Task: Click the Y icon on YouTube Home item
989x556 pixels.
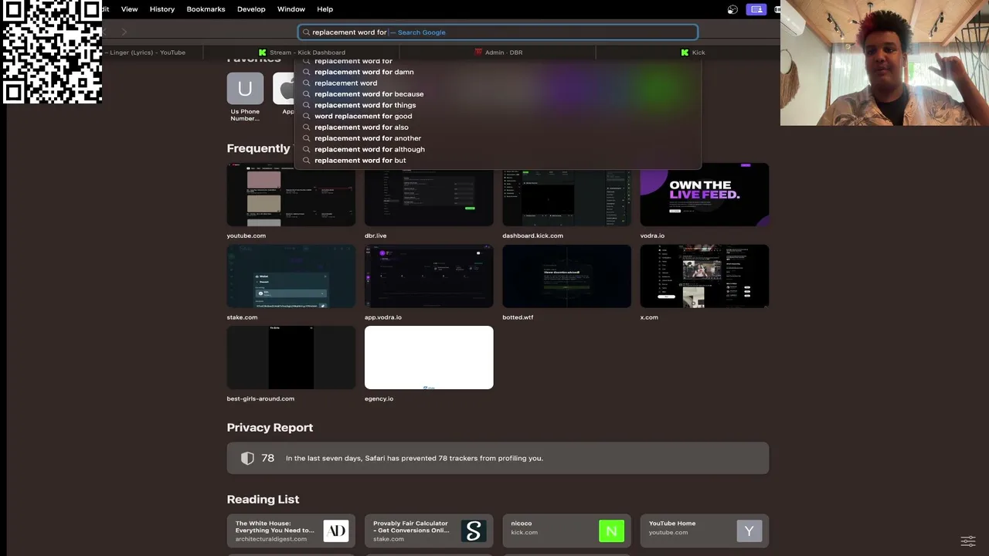Action: 749,531
